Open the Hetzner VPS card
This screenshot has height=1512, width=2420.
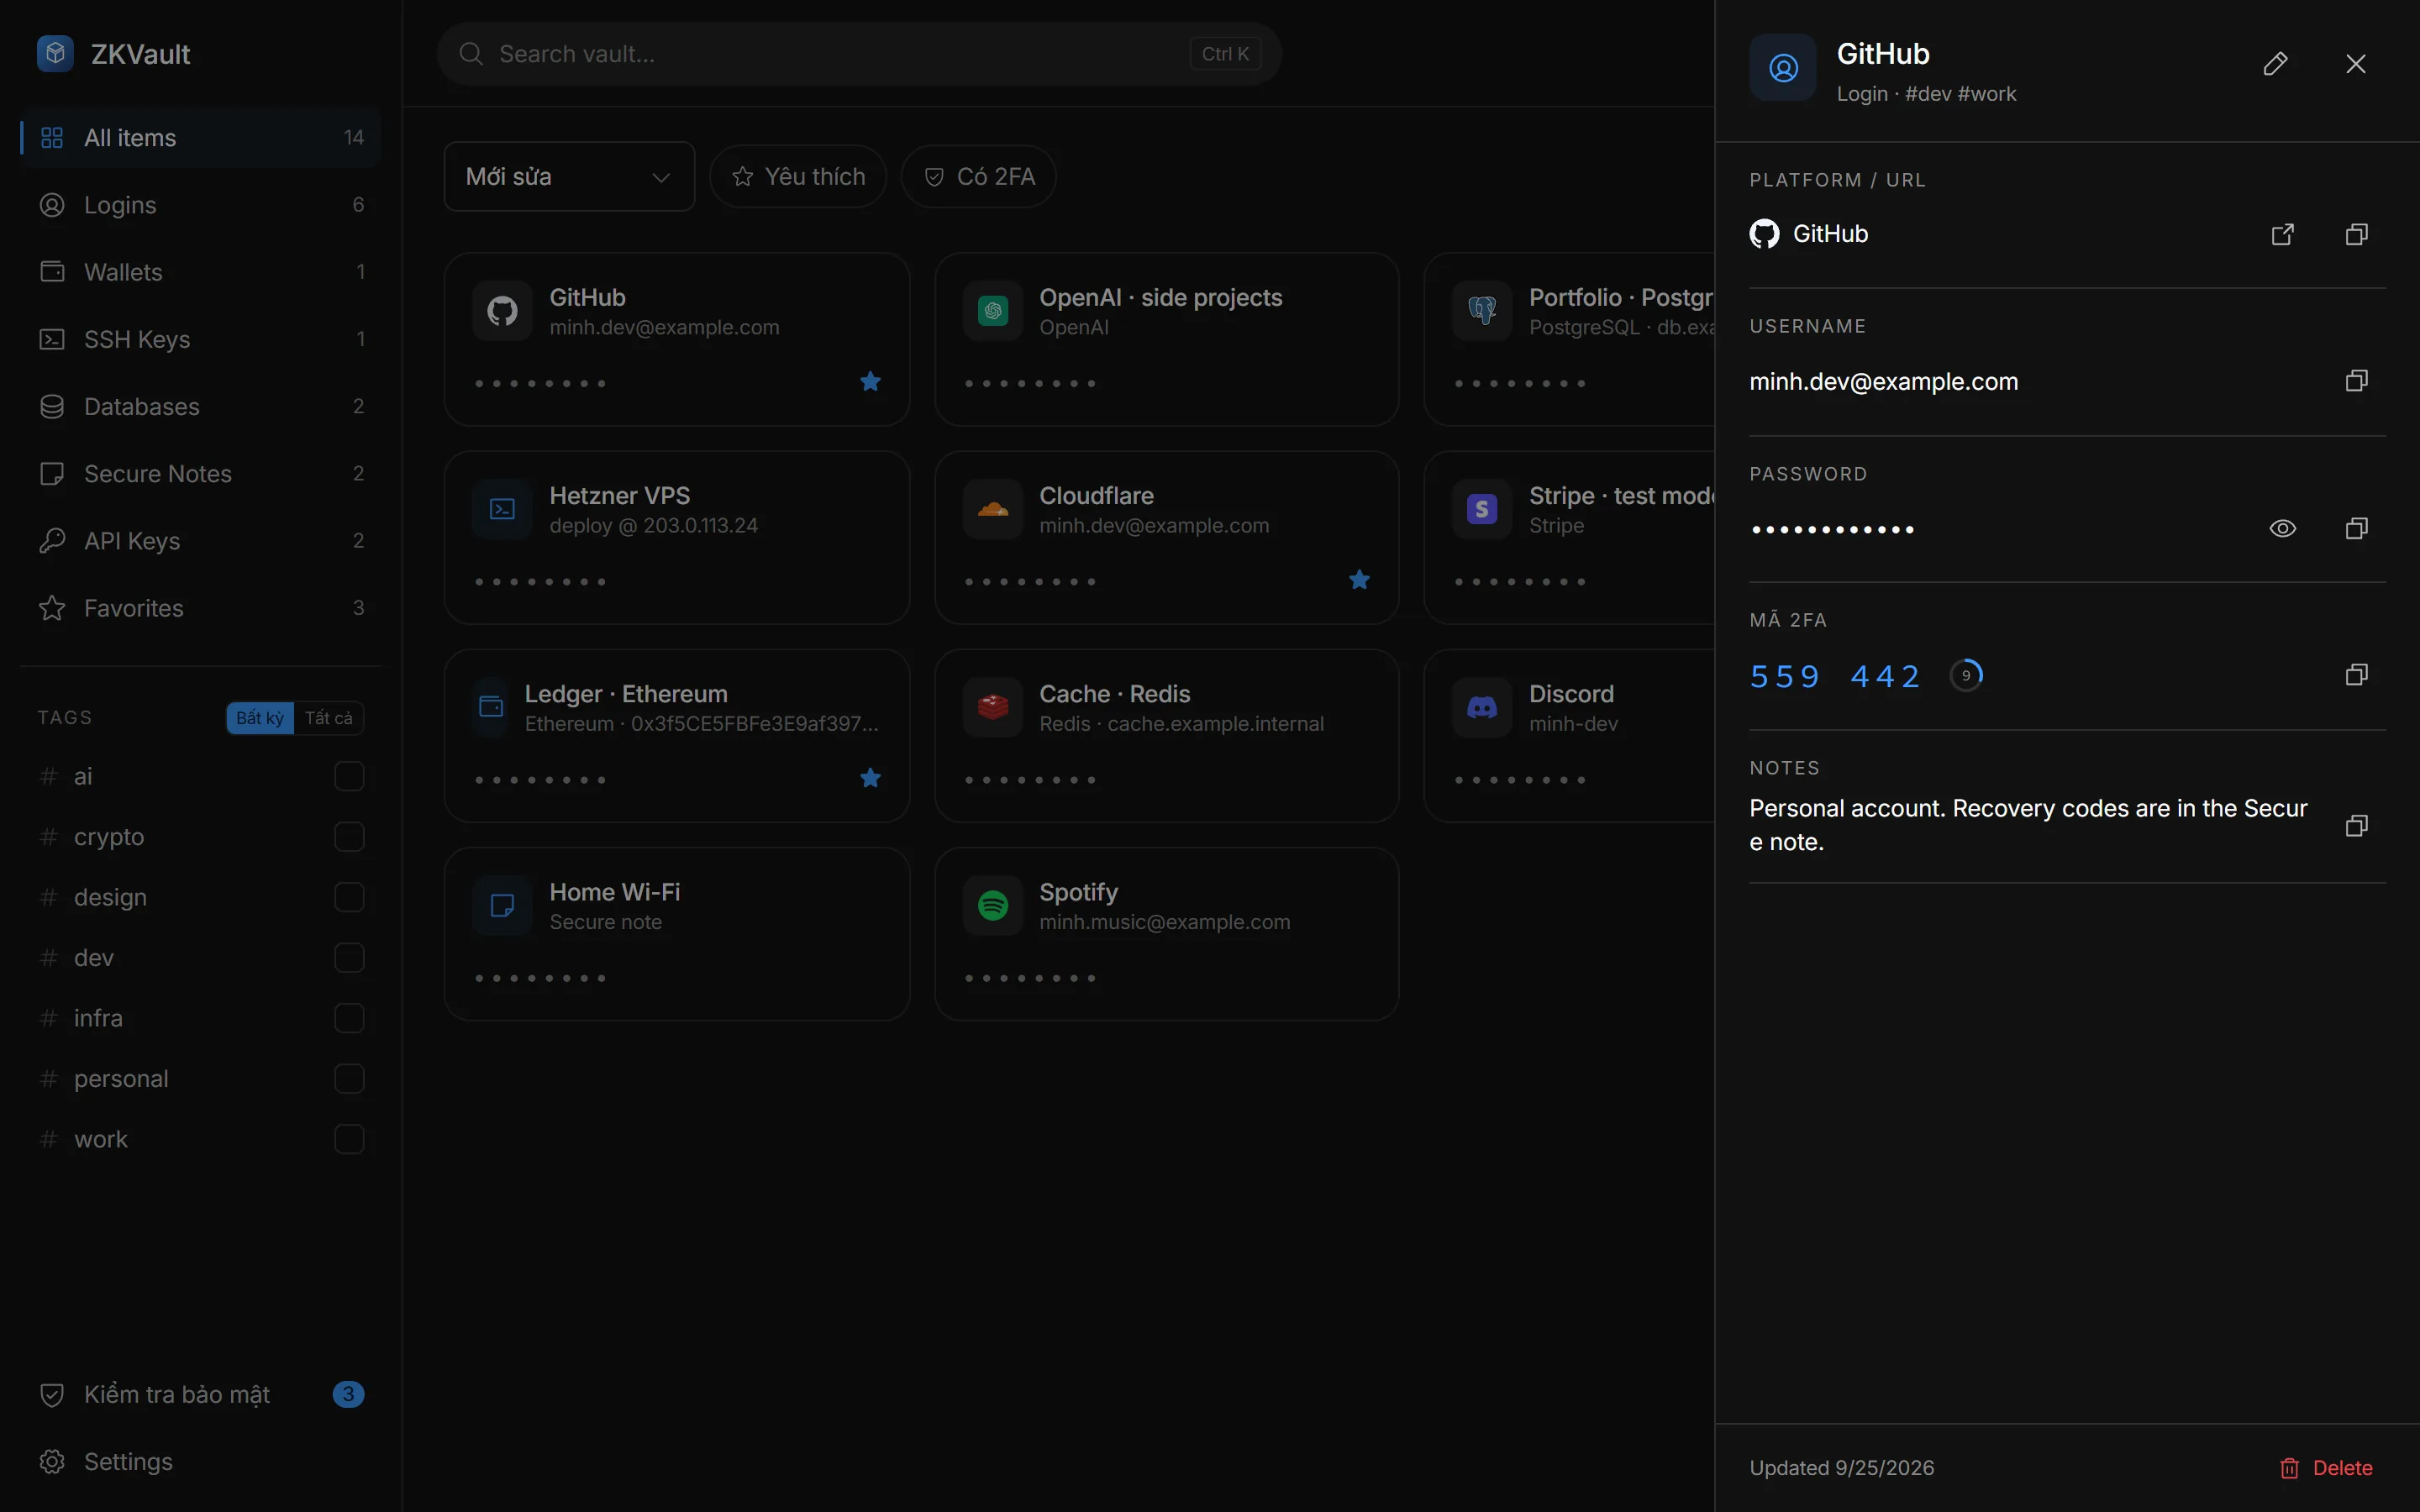677,537
